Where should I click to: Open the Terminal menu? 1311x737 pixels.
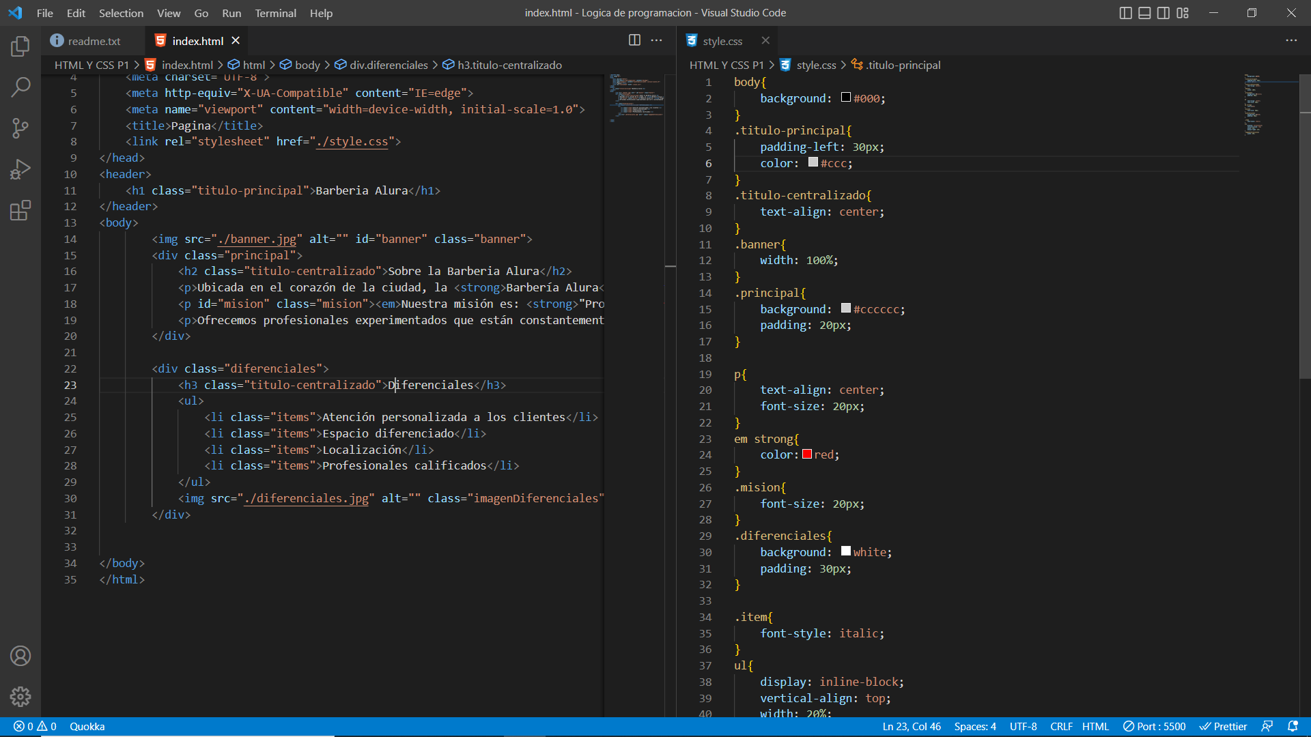pos(275,13)
